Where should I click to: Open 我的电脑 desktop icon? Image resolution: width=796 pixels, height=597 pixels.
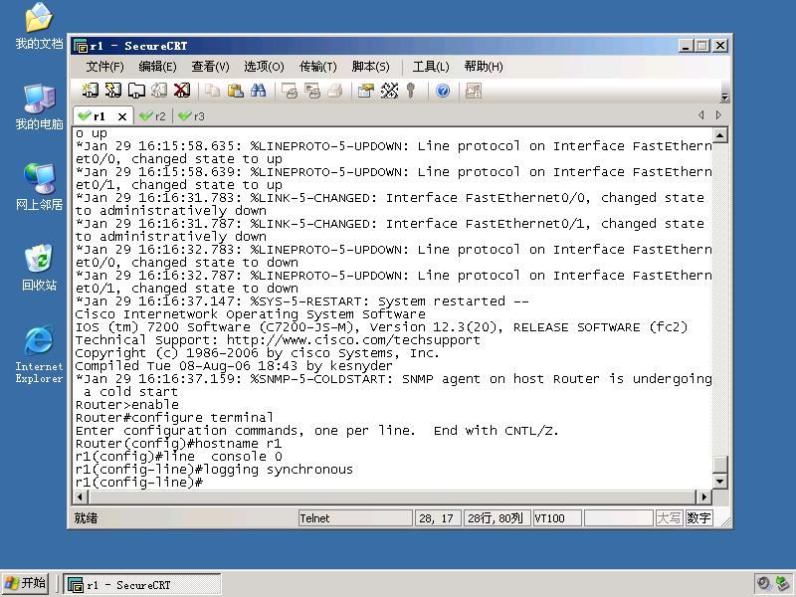(x=39, y=107)
